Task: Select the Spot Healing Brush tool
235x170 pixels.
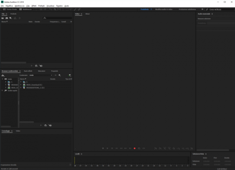Action: (79, 9)
